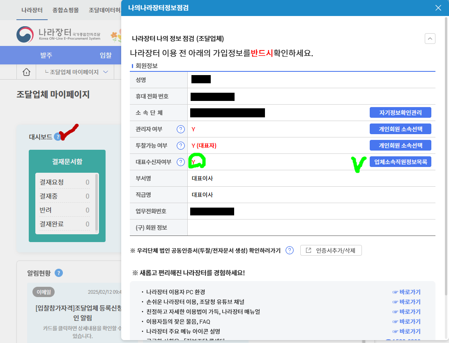Screen dimensions: 449x343
Task: Click 대표이사 value in 직급명 row
Action: pos(202,195)
